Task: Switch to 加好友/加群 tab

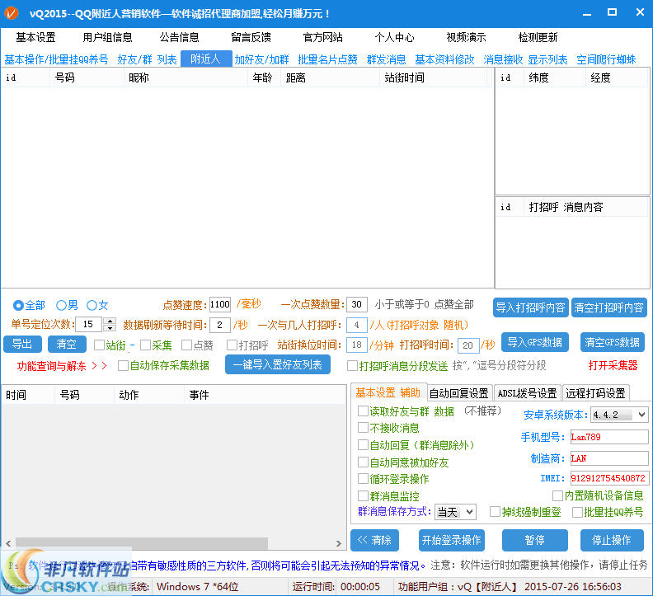Action: coord(261,59)
